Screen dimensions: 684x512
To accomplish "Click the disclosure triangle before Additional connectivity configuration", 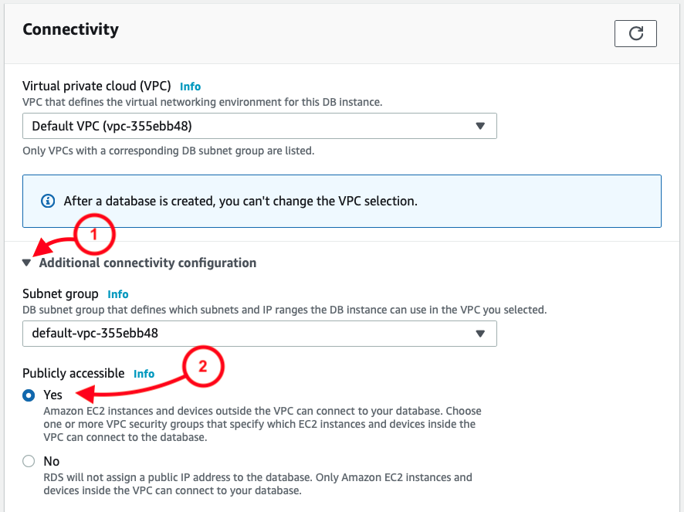I will pyautogui.click(x=28, y=263).
